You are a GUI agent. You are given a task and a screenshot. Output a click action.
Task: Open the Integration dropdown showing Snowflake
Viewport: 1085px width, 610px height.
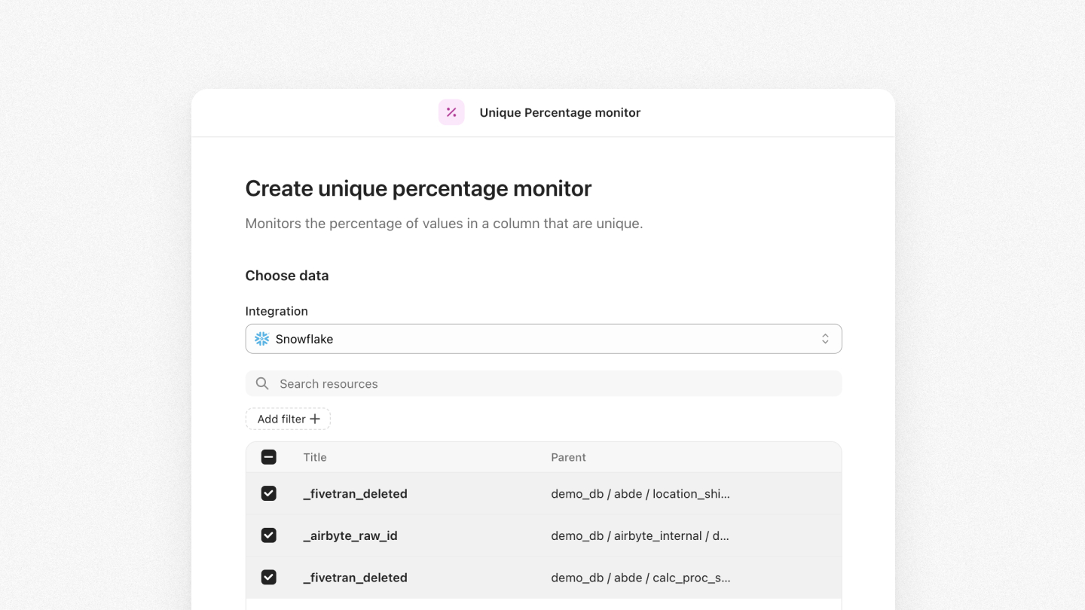[542, 339]
